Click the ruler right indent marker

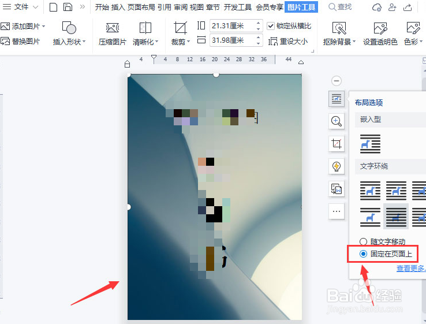(301, 62)
